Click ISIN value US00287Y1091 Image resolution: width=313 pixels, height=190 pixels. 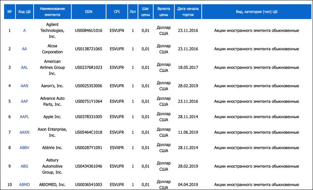coord(89,148)
